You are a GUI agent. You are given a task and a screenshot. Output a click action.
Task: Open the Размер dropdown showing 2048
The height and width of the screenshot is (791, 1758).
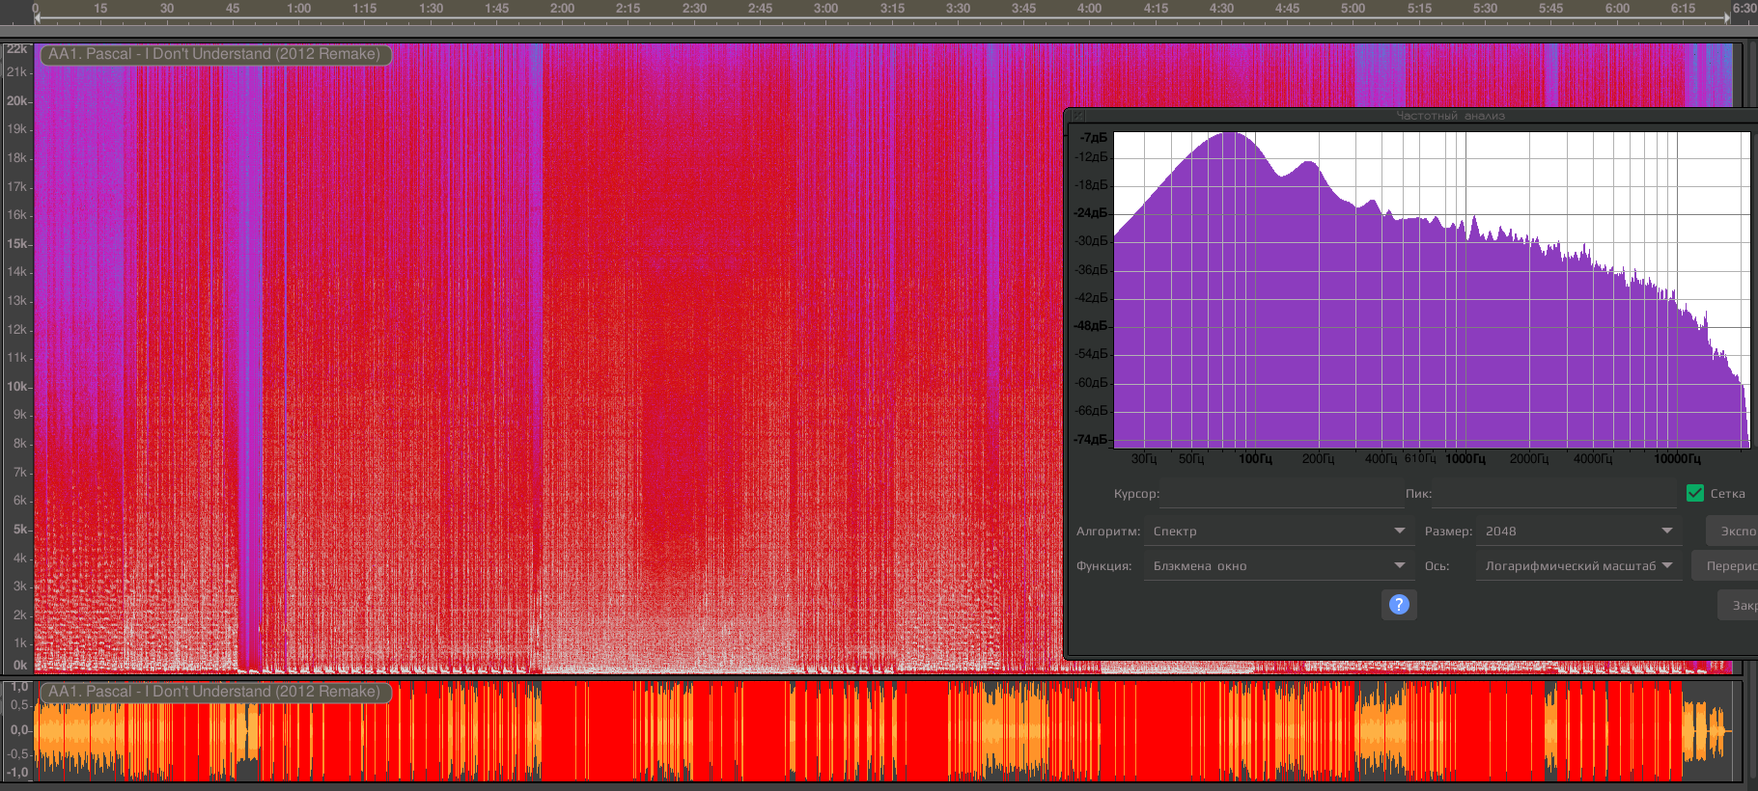(x=1579, y=532)
